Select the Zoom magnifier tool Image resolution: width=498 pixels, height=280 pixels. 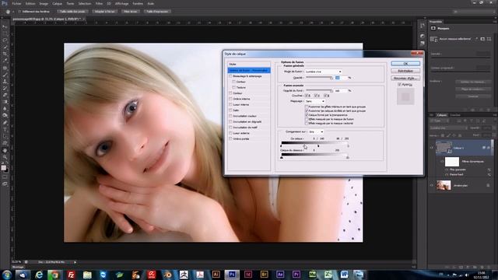coord(5,157)
